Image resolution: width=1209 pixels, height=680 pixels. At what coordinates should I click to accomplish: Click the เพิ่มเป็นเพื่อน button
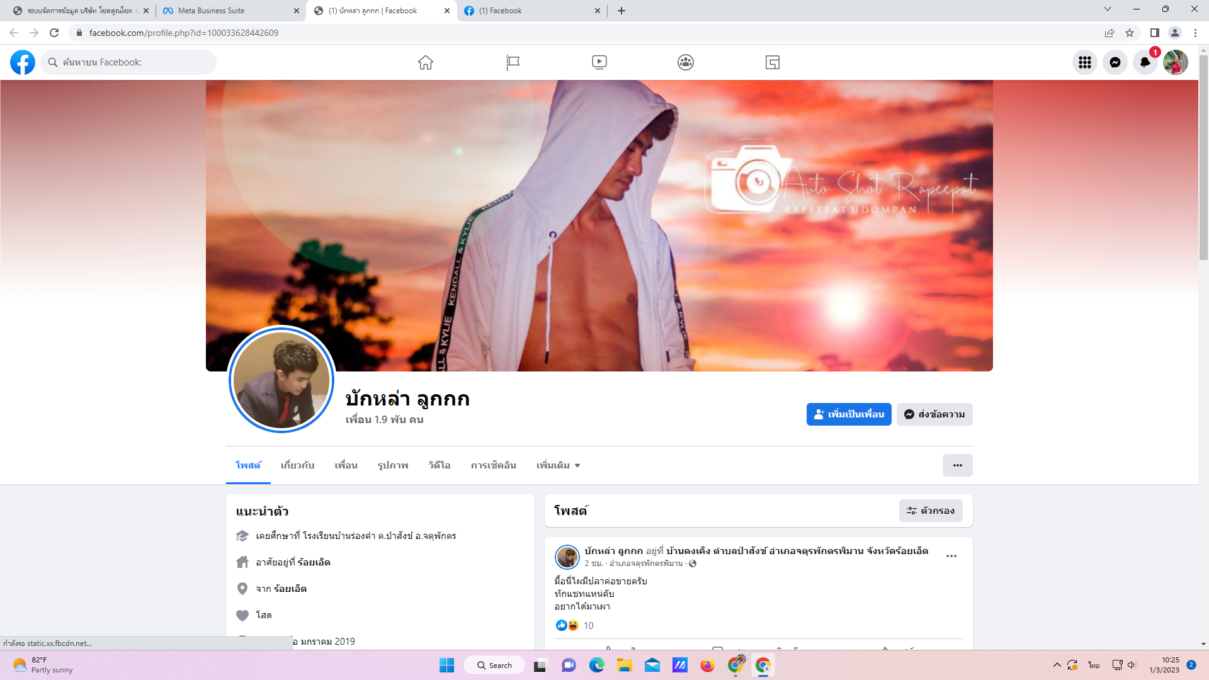point(849,414)
